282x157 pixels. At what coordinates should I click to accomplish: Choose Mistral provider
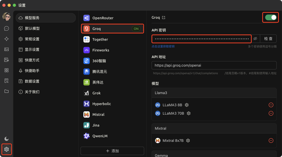tap(112, 114)
